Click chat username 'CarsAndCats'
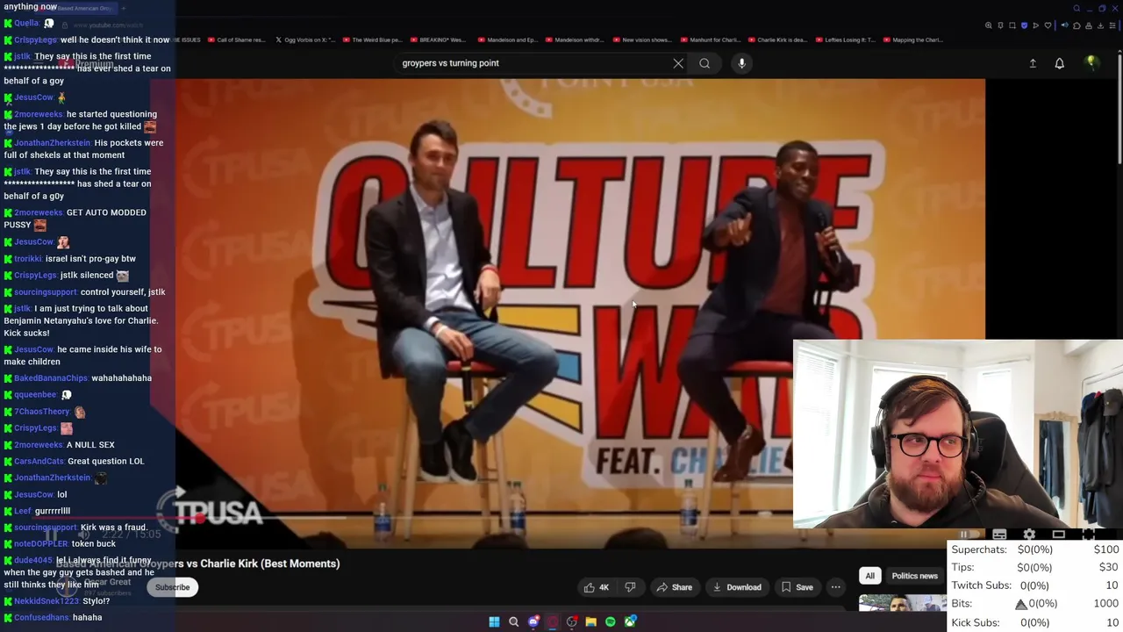 pyautogui.click(x=39, y=461)
